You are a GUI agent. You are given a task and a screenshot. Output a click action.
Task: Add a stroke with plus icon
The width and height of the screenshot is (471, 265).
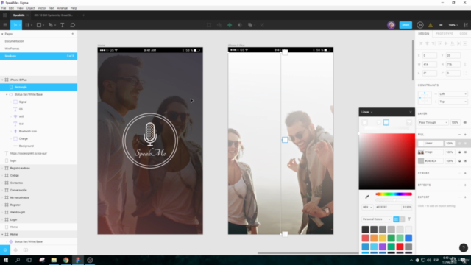(465, 173)
